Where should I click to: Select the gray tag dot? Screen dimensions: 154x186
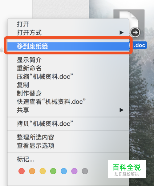coord(85,171)
